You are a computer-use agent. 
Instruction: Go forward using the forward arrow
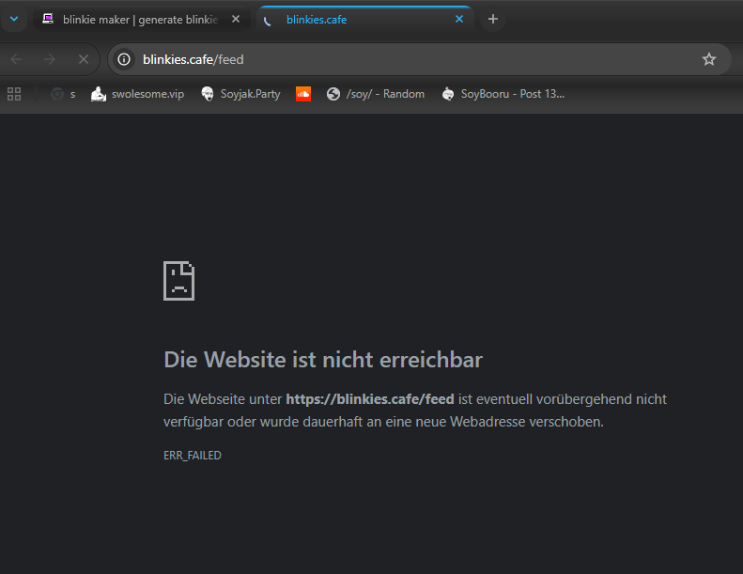pyautogui.click(x=50, y=59)
